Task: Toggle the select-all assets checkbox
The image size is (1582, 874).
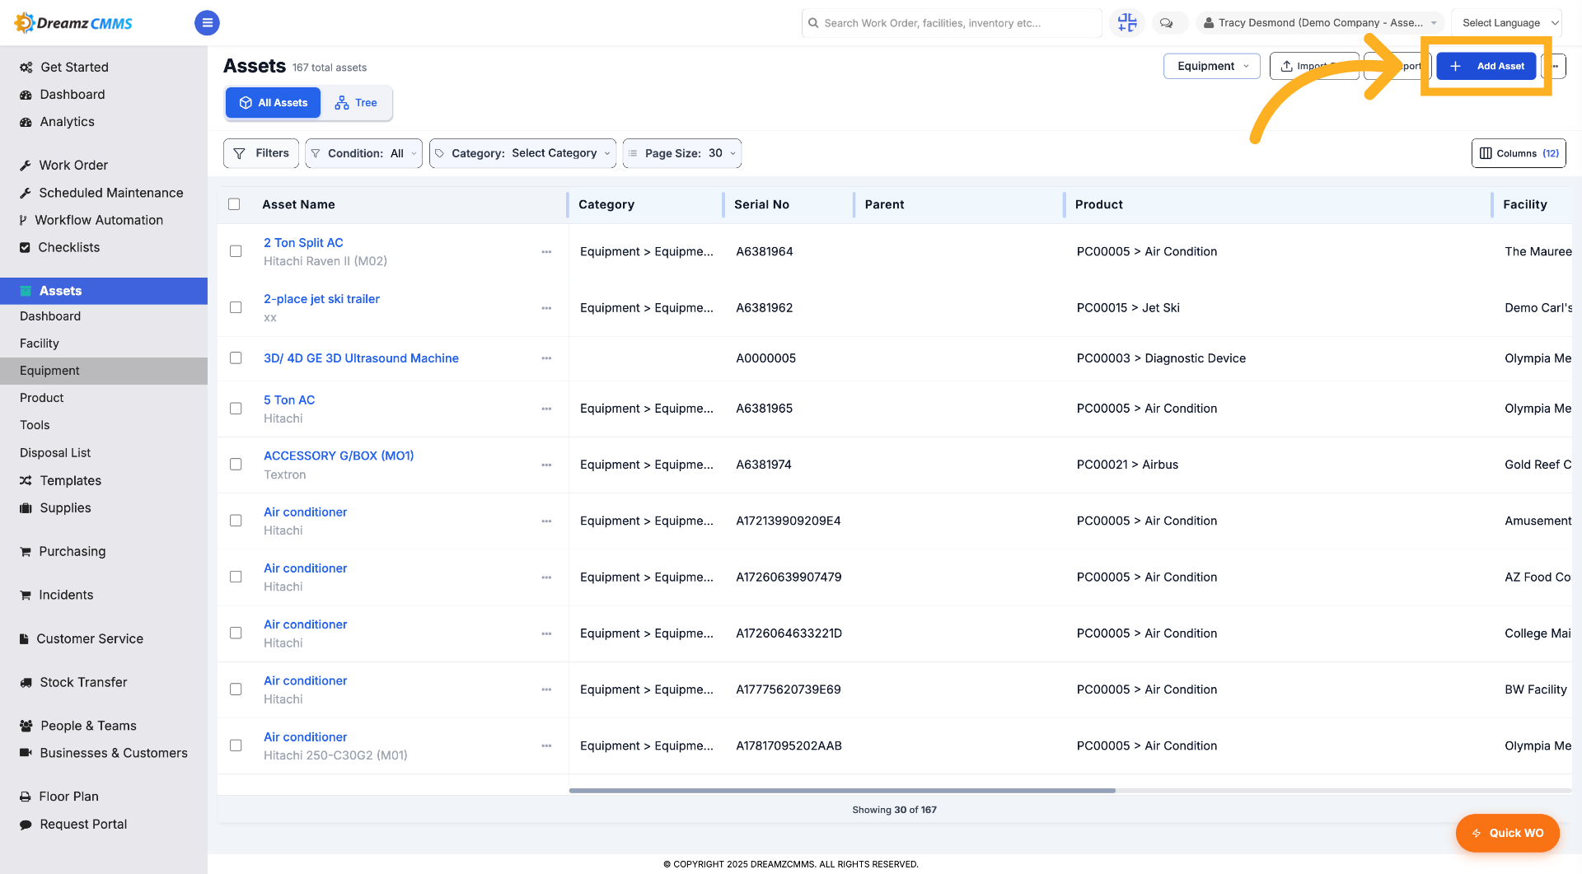Action: pyautogui.click(x=234, y=204)
